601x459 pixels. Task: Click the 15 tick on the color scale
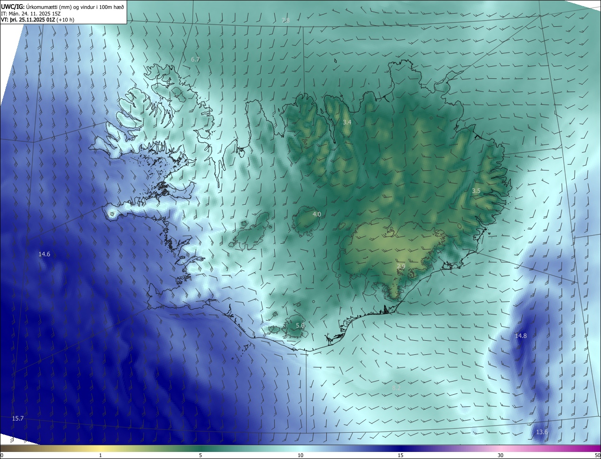(x=401, y=455)
